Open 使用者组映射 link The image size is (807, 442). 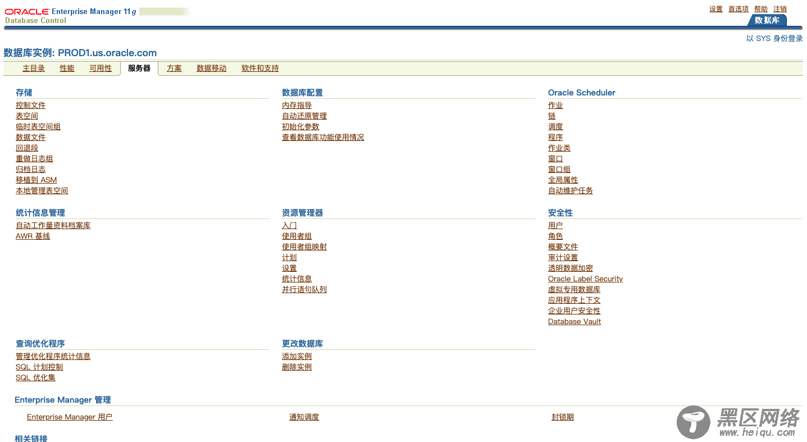click(304, 247)
